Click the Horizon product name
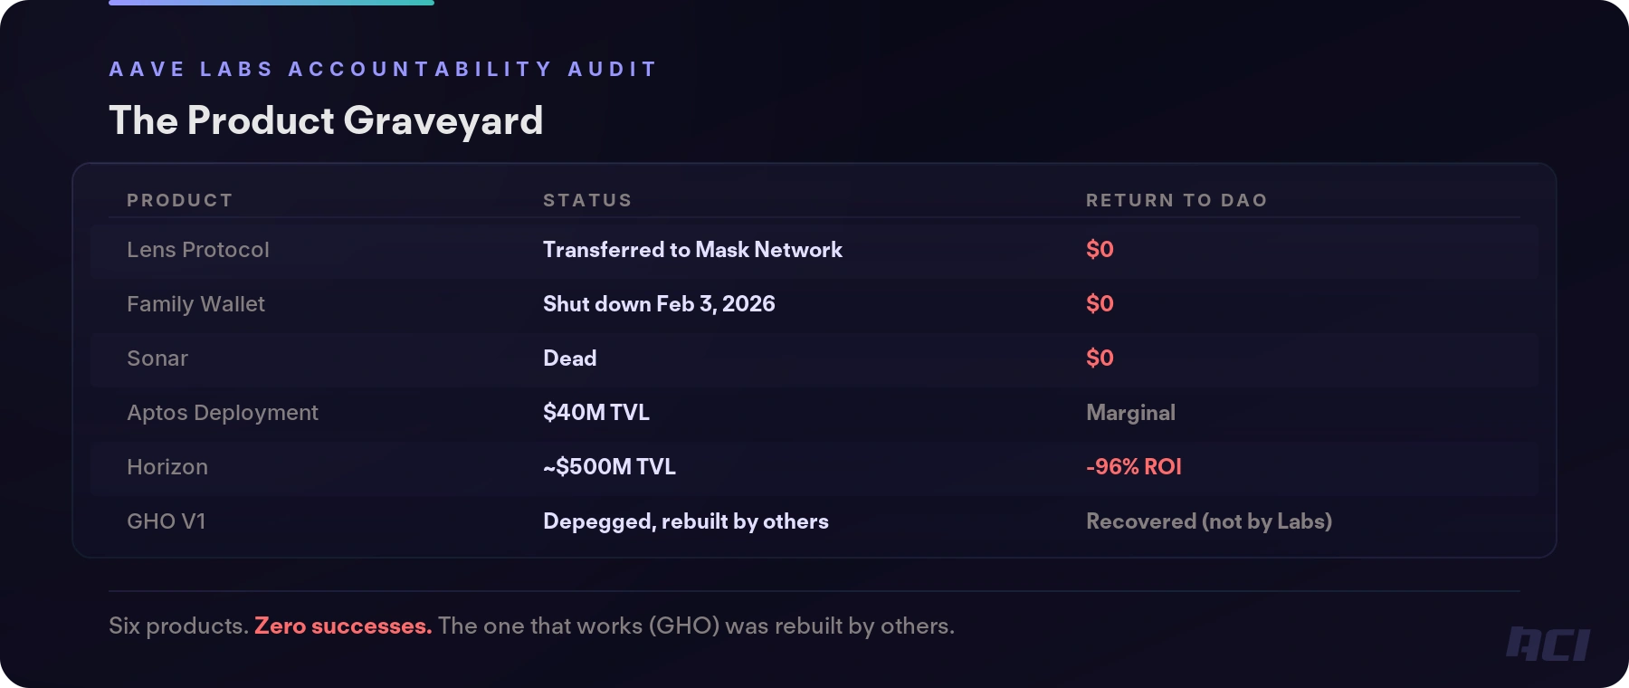1629x688 pixels. point(167,467)
